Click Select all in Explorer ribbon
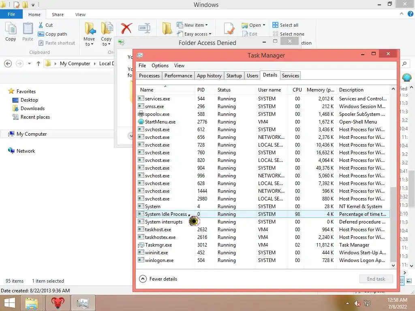The height and width of the screenshot is (311, 415). [285, 25]
